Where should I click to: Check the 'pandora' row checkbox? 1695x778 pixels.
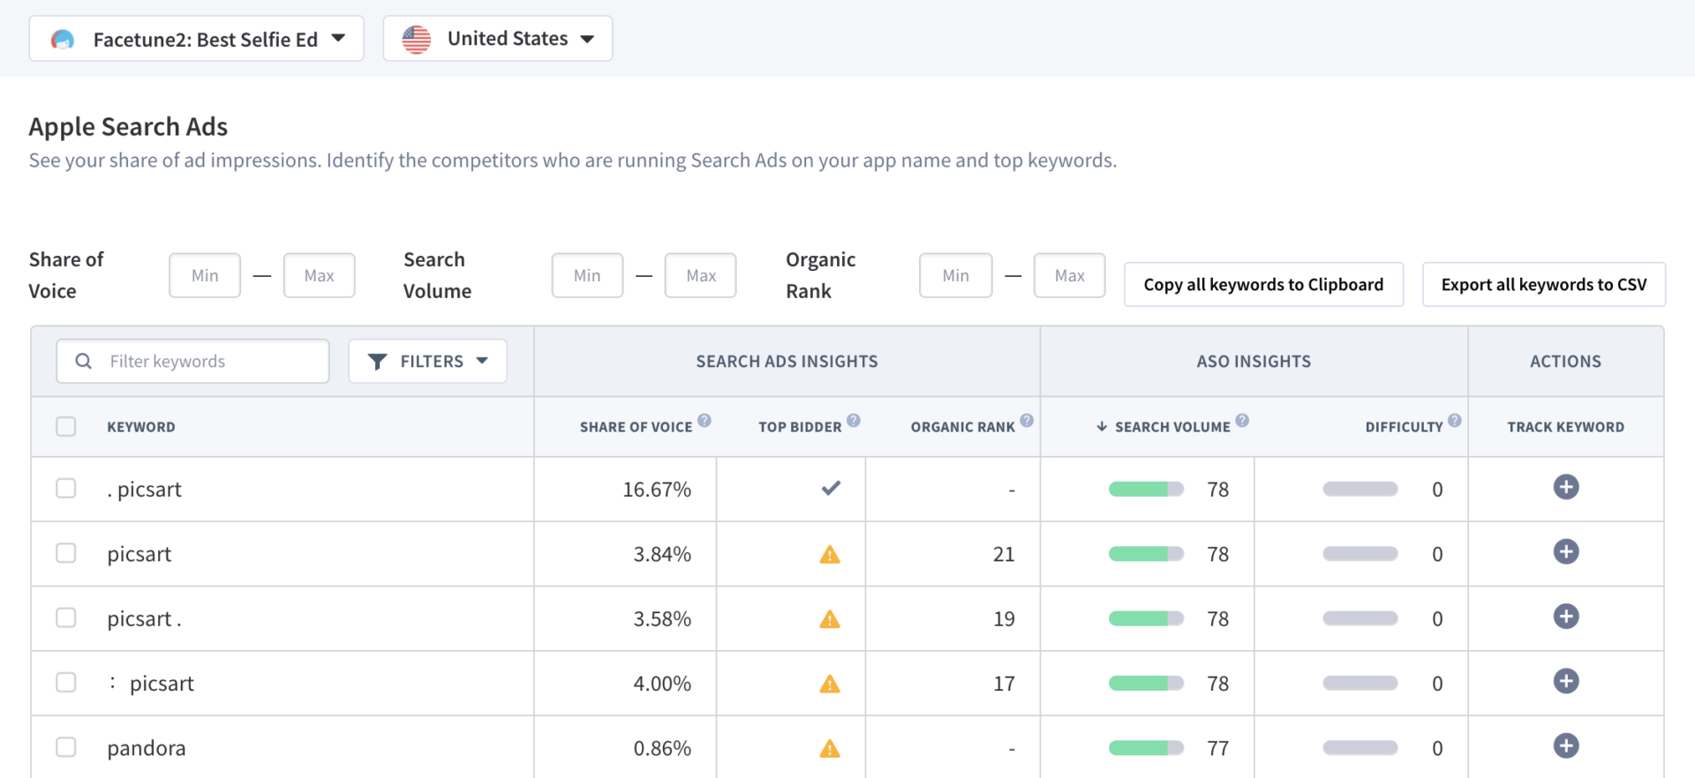pyautogui.click(x=66, y=747)
